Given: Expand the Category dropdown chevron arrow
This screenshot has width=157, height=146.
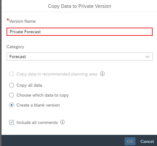Looking at the screenshot, I should tap(147, 57).
